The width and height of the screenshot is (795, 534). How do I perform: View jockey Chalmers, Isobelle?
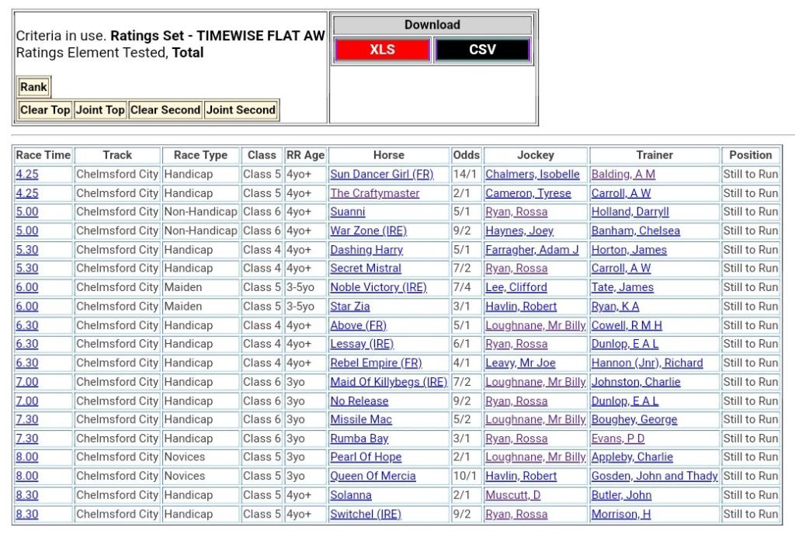(x=532, y=175)
